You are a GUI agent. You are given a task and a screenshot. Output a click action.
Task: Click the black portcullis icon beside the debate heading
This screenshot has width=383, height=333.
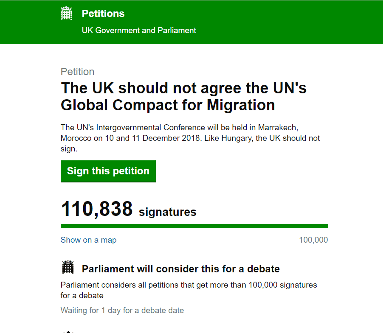coord(68,267)
